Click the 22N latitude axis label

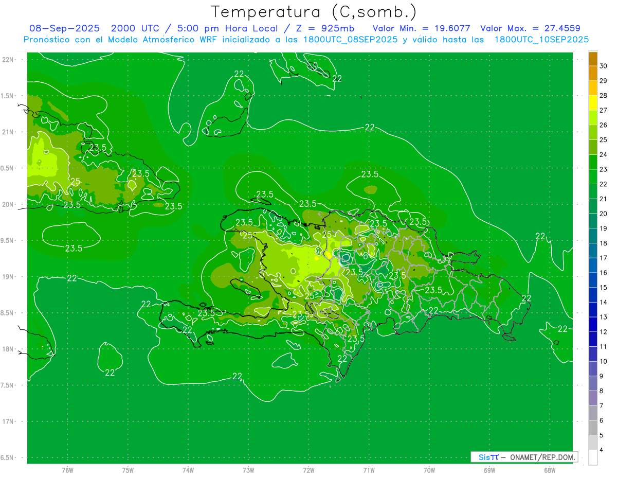[x=8, y=60]
